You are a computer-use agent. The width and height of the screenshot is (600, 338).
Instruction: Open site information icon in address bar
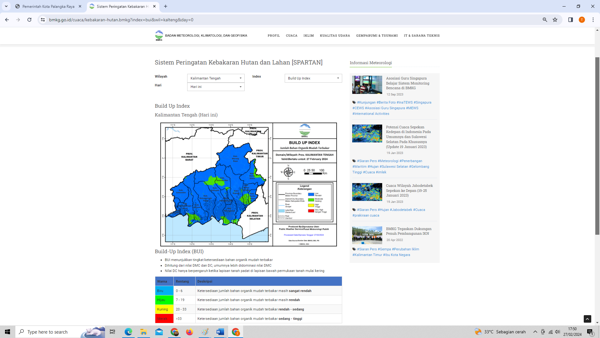click(x=43, y=20)
